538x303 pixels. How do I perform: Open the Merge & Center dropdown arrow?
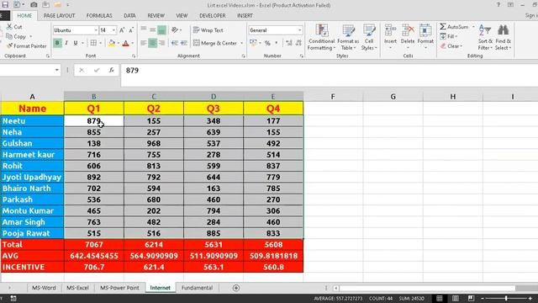pos(241,43)
